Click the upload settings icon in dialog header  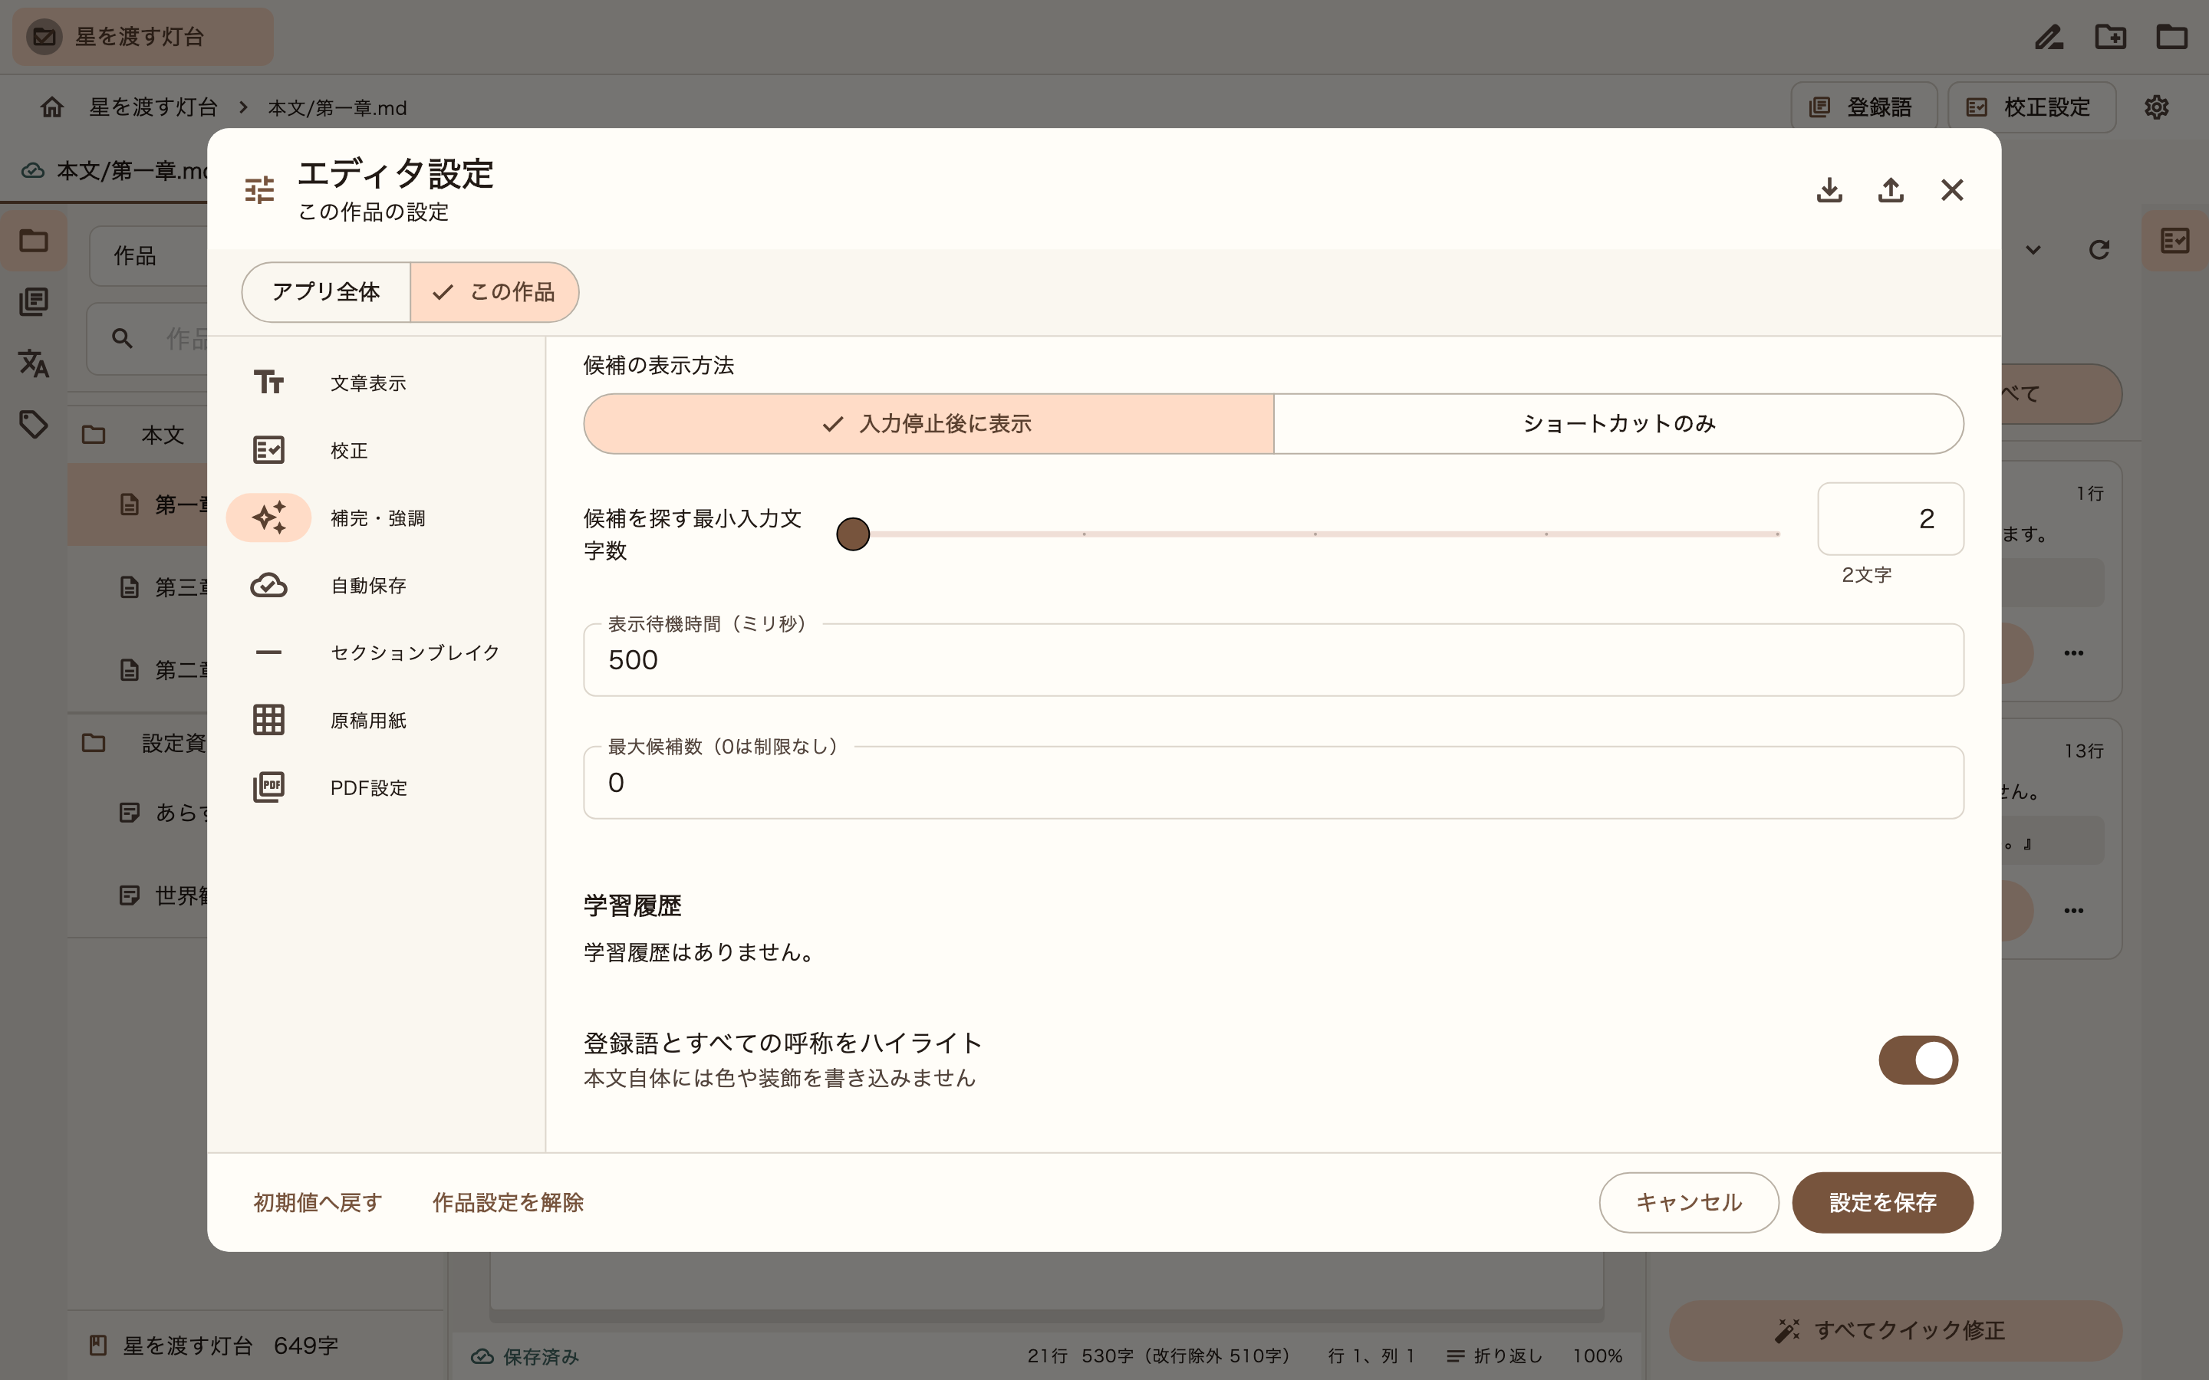(x=1891, y=190)
